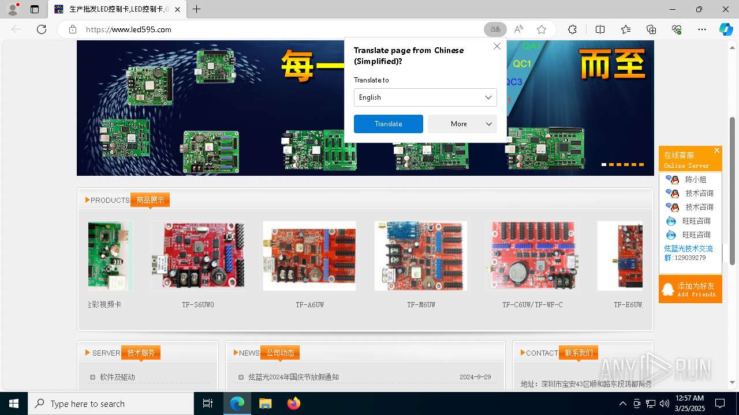Click the 添加为好友 Add friends button

pyautogui.click(x=691, y=289)
